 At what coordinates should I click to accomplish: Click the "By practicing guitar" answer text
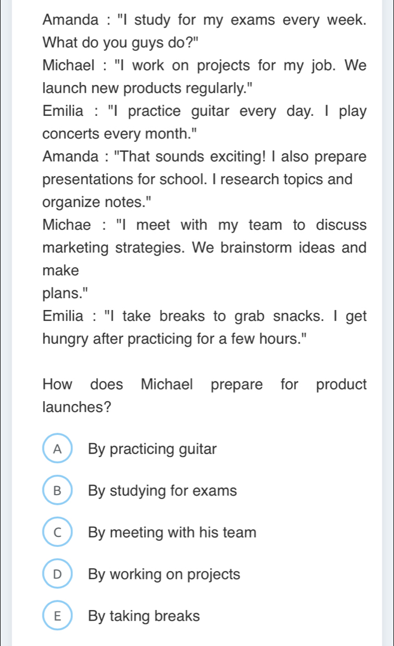click(x=153, y=450)
